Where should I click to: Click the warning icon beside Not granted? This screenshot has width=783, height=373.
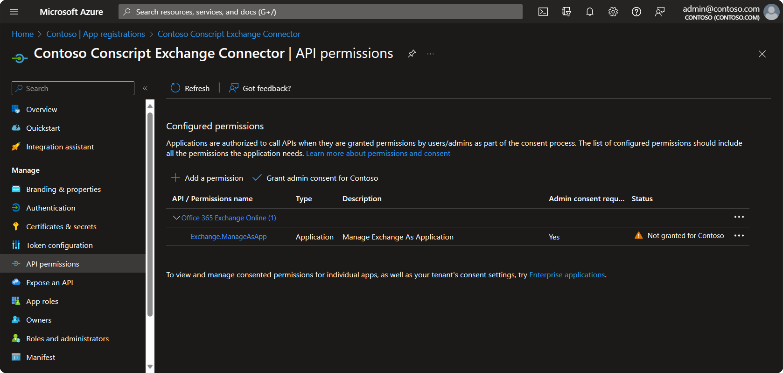pyautogui.click(x=639, y=235)
